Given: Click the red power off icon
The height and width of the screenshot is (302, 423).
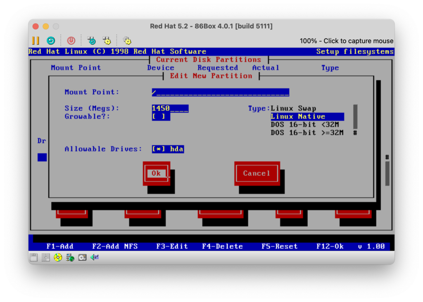Looking at the screenshot, I should tap(71, 41).
